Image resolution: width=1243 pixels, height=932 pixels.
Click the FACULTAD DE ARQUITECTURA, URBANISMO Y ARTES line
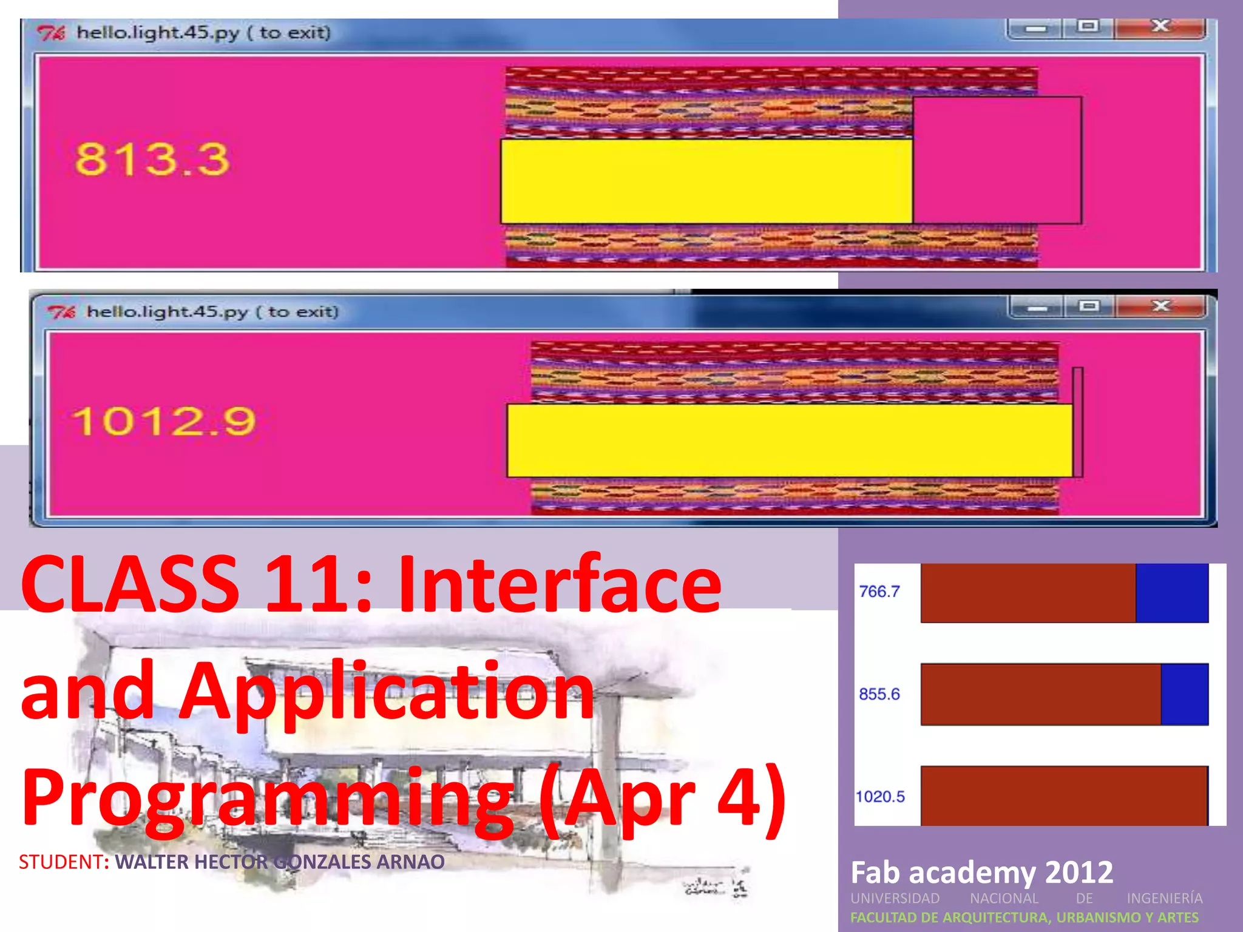1025,917
